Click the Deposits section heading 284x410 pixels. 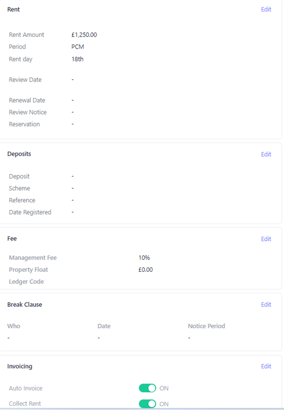[19, 154]
